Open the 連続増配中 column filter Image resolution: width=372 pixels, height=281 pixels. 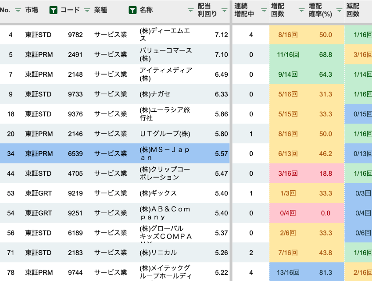264,10
